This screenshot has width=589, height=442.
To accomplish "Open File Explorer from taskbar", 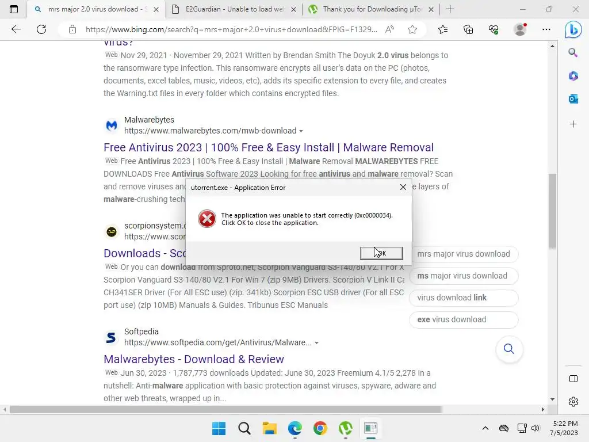I will 270,428.
